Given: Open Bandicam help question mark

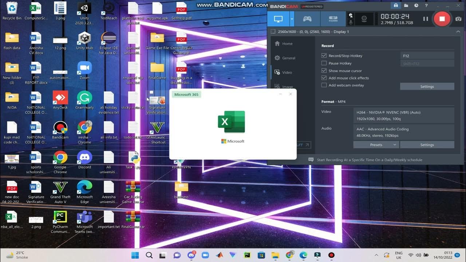Looking at the screenshot, I should [426, 6].
